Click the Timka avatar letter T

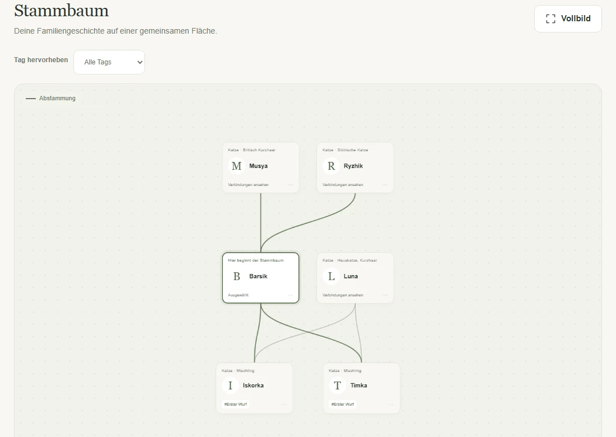(x=338, y=385)
